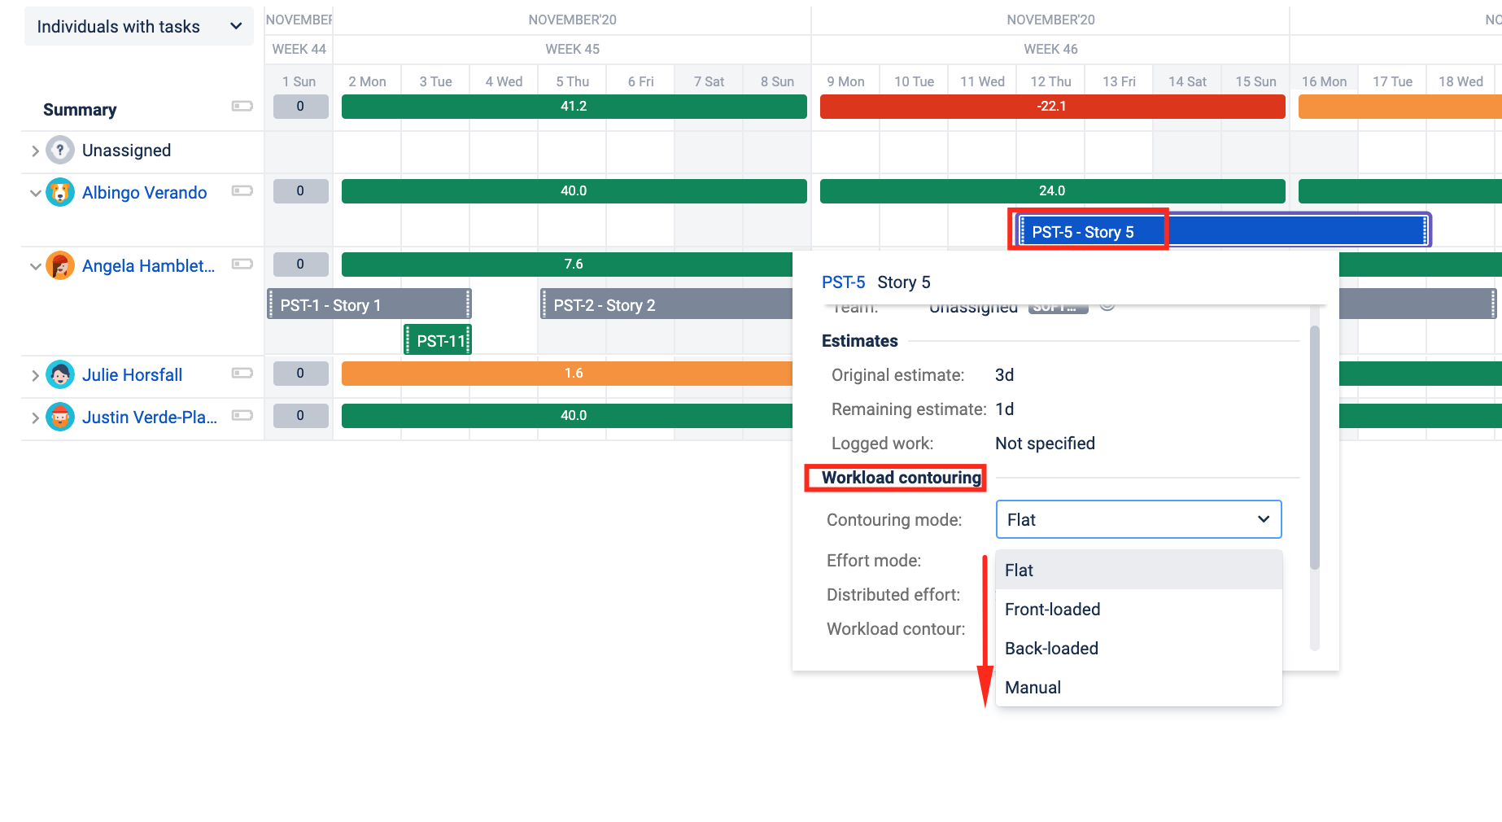Expand the Julie Horsfall row
The width and height of the screenshot is (1502, 822).
pos(35,376)
